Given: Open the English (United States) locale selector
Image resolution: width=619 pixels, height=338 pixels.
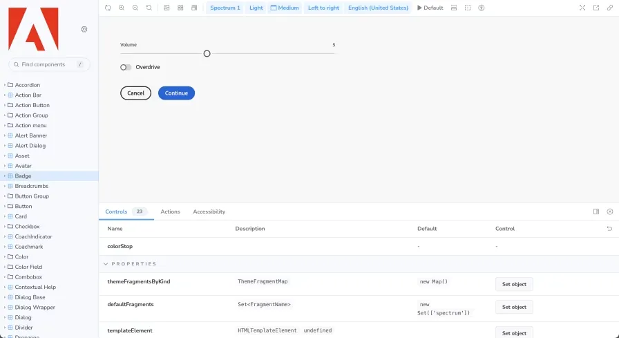Looking at the screenshot, I should [x=378, y=8].
